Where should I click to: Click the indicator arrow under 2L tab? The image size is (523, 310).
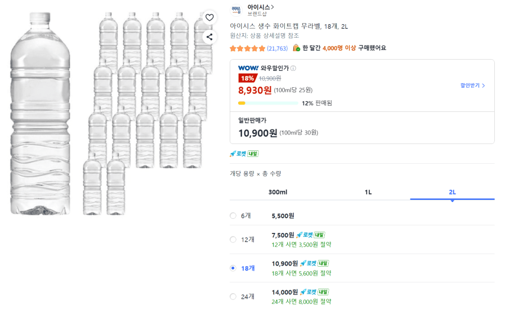tap(452, 201)
